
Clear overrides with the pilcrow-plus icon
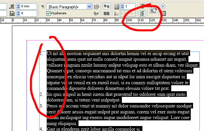coord(96,13)
